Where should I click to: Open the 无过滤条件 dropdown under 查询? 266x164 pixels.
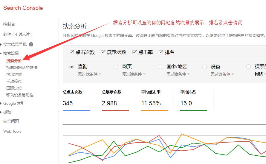(x=89, y=74)
